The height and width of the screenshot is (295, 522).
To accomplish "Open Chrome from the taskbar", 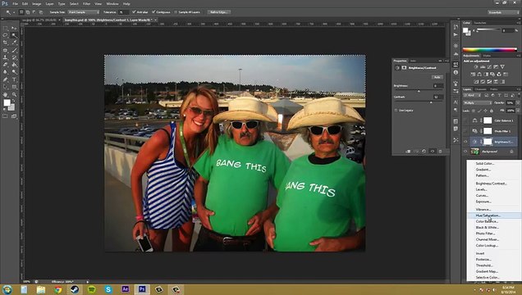I will pyautogui.click(x=58, y=290).
